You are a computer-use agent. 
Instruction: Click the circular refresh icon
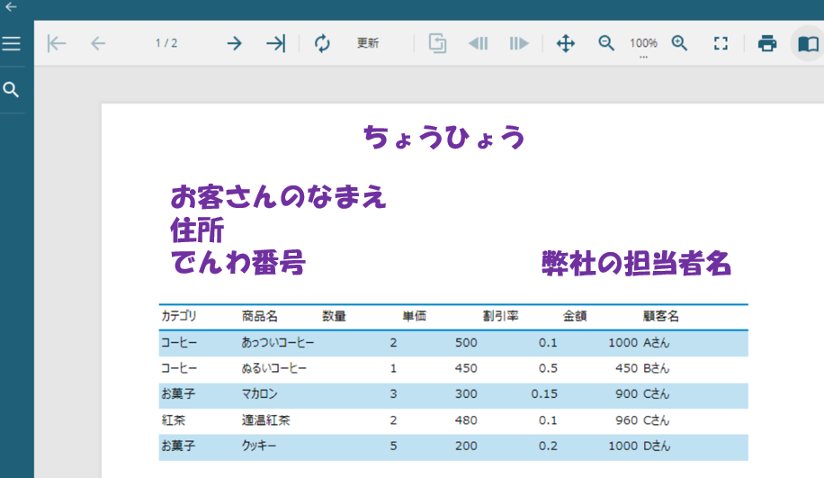(322, 43)
